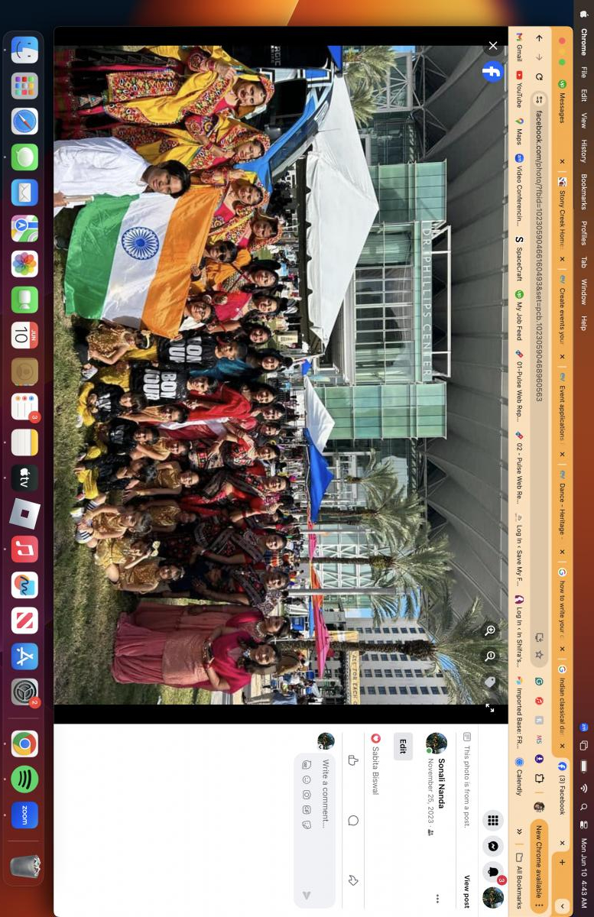594x917 pixels.
Task: Focus the Write a comment field
Action: tap(325, 793)
